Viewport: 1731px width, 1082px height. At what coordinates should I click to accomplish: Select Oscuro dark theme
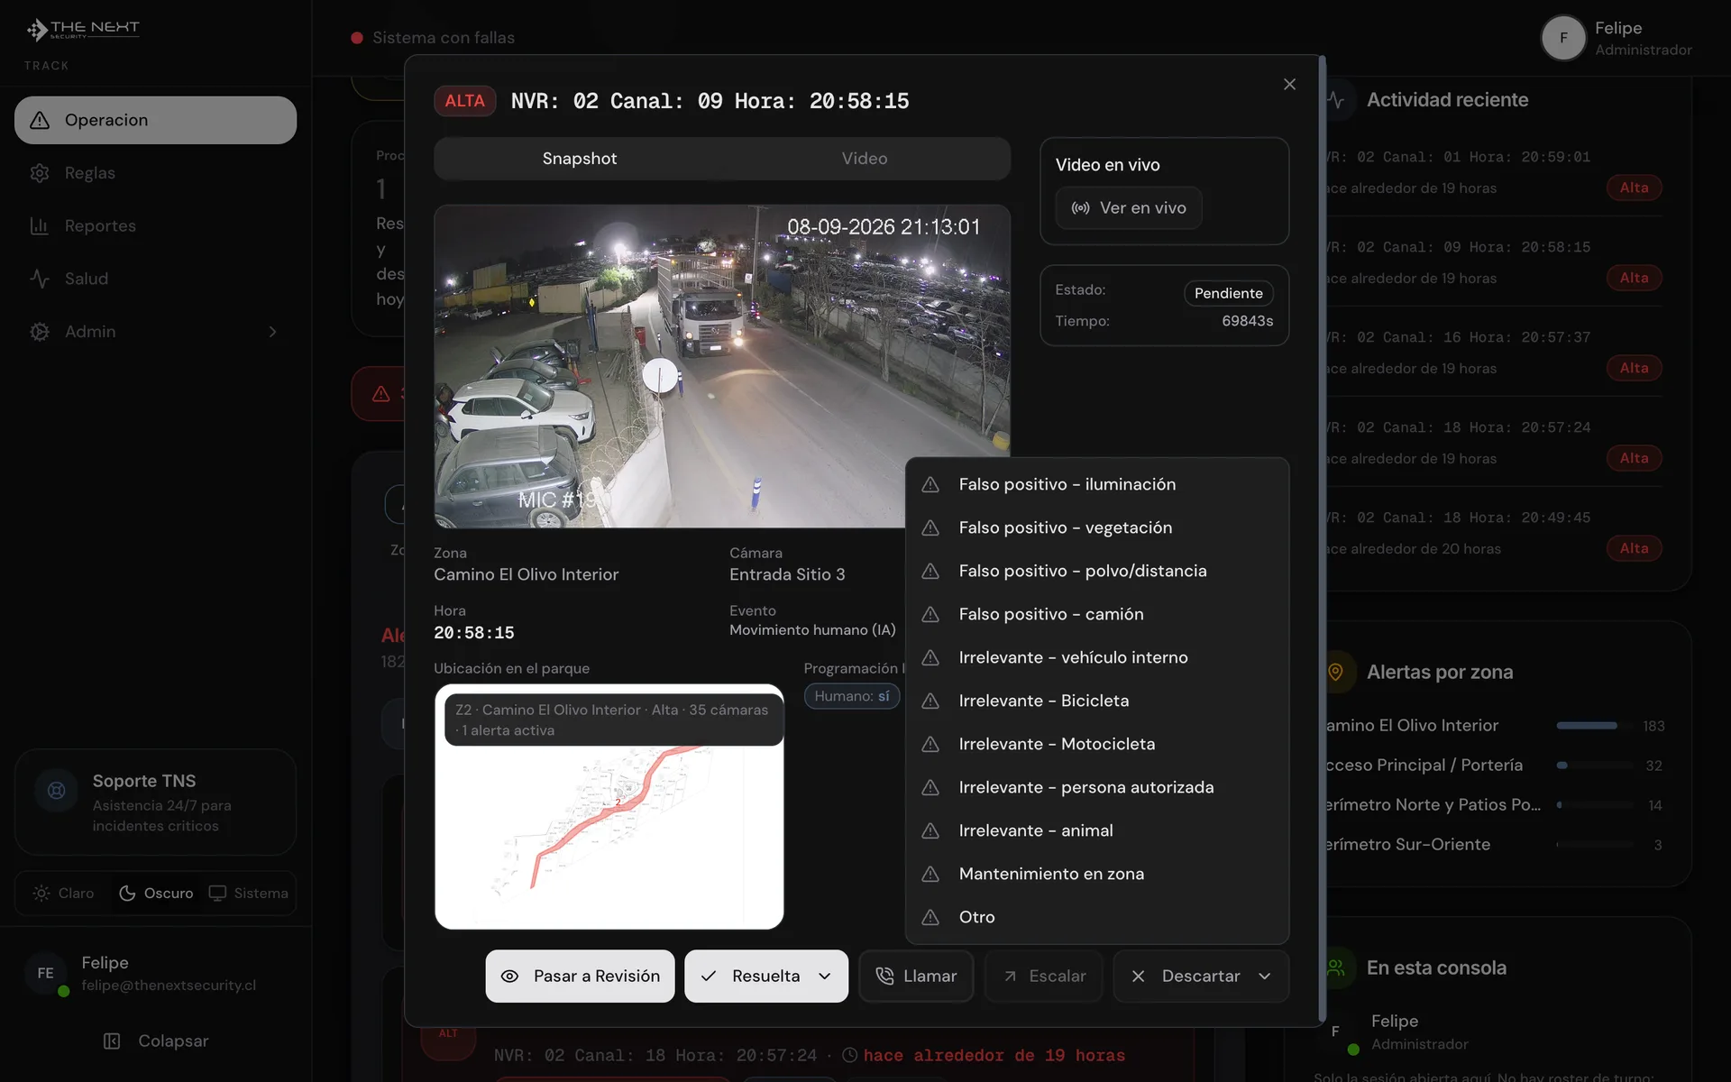pos(156,894)
